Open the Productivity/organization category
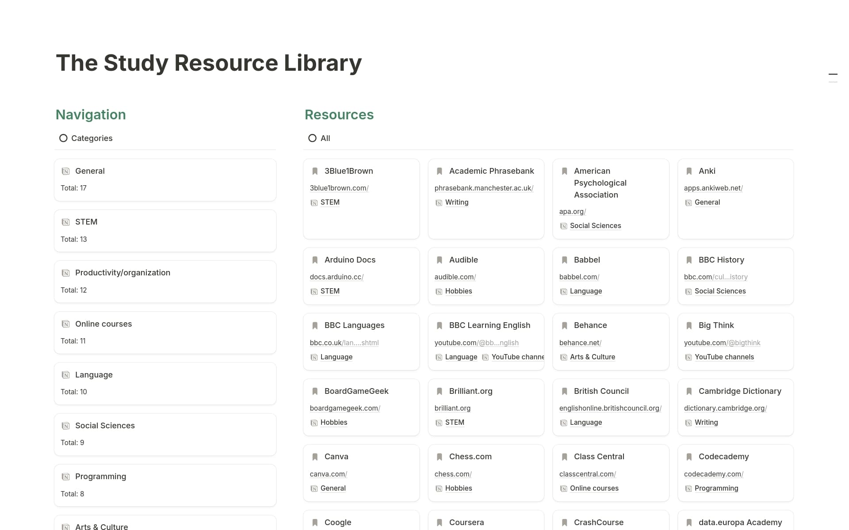The height and width of the screenshot is (530, 849). click(122, 273)
